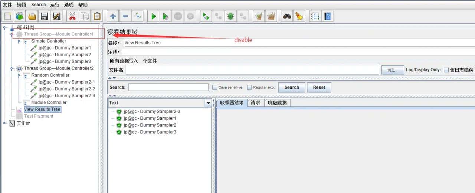Click gear icon of Thread Group---Module Controller2
This screenshot has width=475, height=193.
click(x=19, y=68)
